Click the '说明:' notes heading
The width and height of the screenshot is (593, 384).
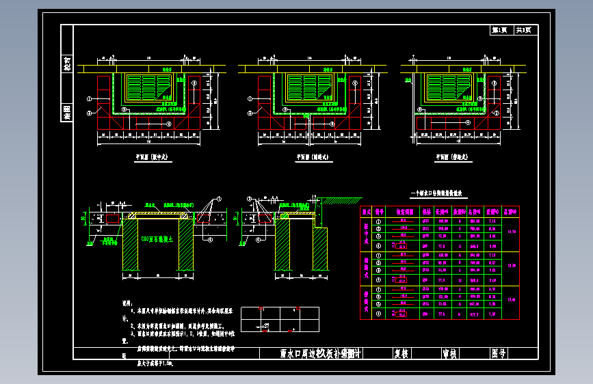(127, 303)
